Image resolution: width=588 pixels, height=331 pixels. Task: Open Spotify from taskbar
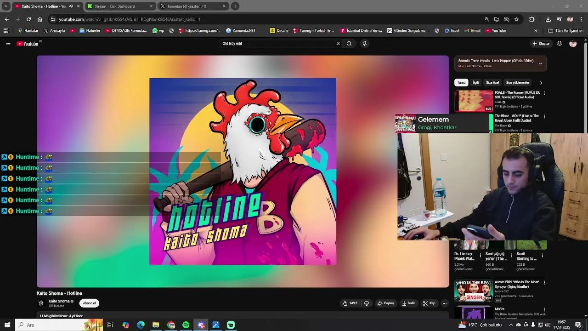[x=186, y=325]
